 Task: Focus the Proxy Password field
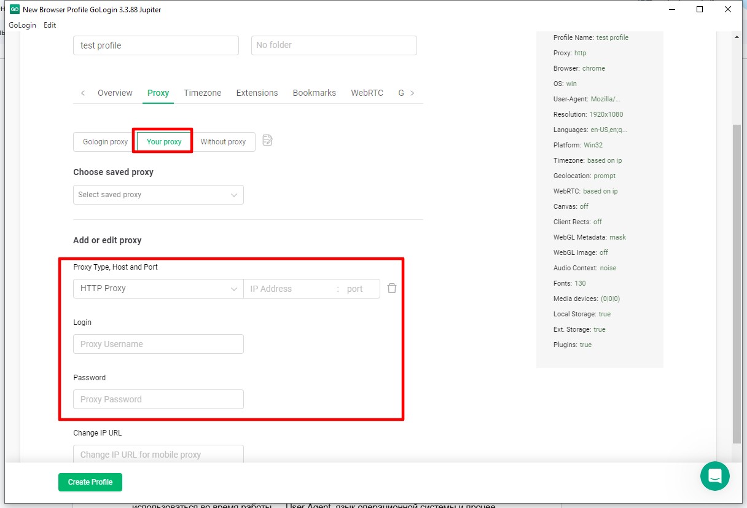158,399
